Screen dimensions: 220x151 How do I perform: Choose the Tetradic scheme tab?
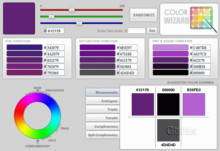point(102,118)
